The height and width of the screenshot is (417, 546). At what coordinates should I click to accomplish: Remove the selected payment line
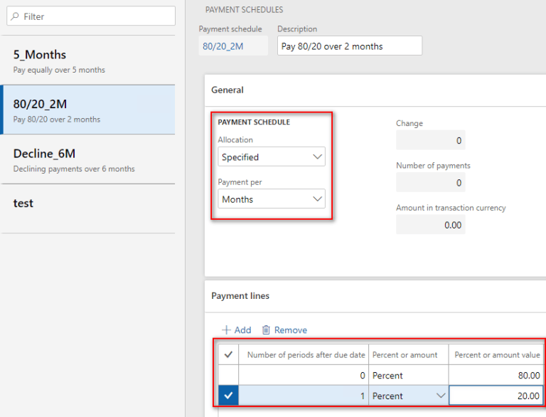284,330
